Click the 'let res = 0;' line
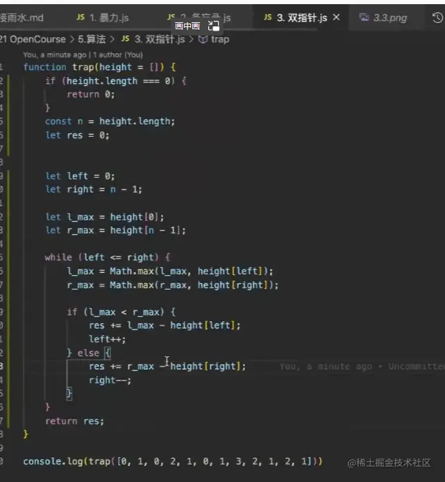 (77, 135)
